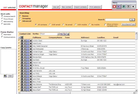Viewport: 139px width, 94px height.
Task: Select the Grouping search radio button
Action: 20,18
